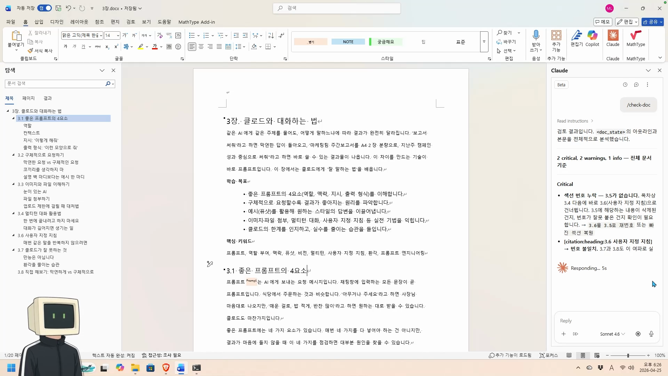Open the font size dropdown
668x376 pixels.
(x=118, y=36)
